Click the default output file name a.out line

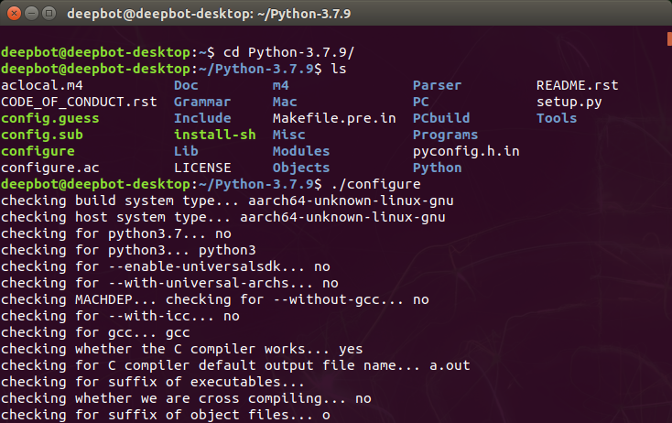coord(235,365)
